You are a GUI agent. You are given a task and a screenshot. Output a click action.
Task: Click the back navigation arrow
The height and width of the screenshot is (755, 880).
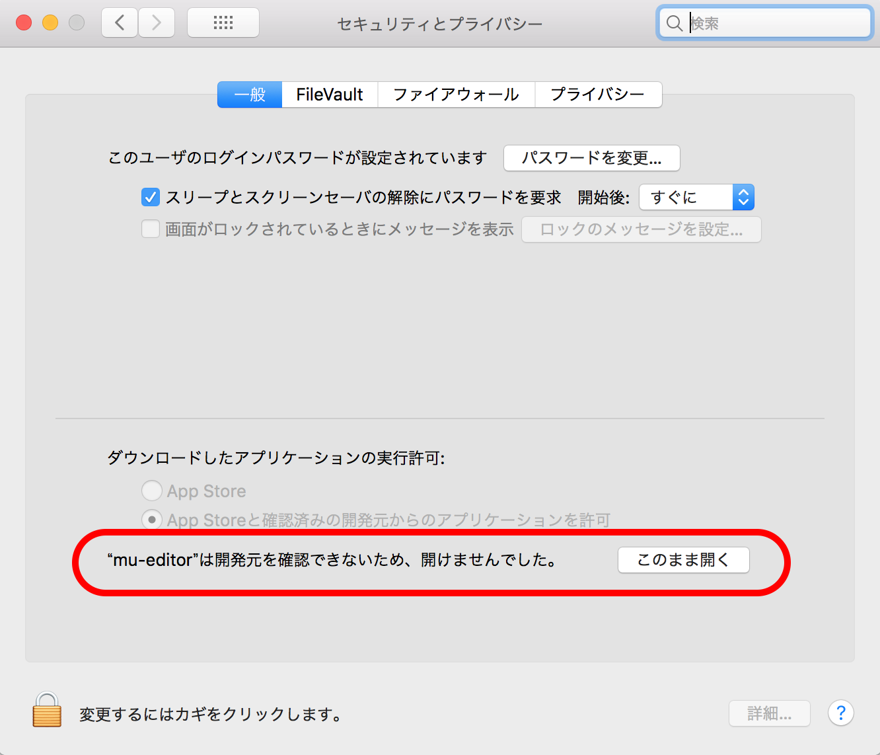[120, 23]
